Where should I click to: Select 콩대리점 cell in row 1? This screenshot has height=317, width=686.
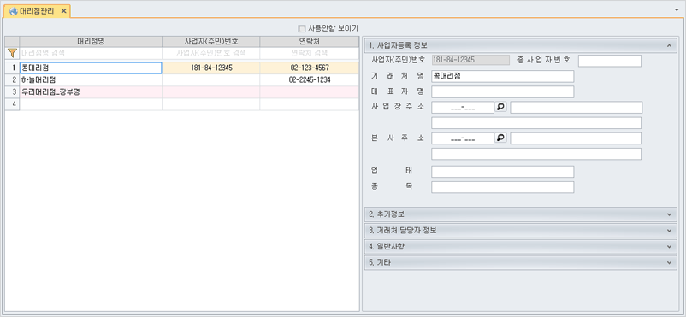(91, 68)
